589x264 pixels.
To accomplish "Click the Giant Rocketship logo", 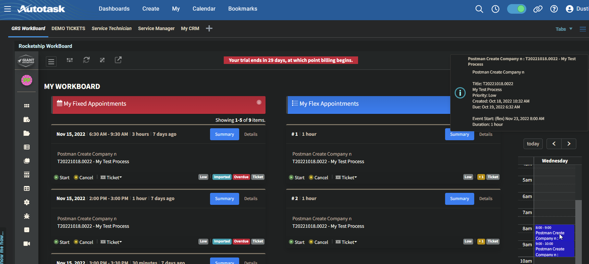I will point(26,61).
